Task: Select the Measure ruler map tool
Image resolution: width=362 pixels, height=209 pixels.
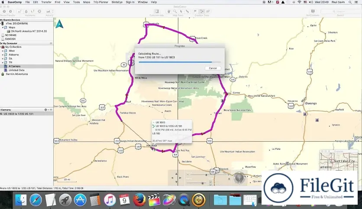Action: 187,11
